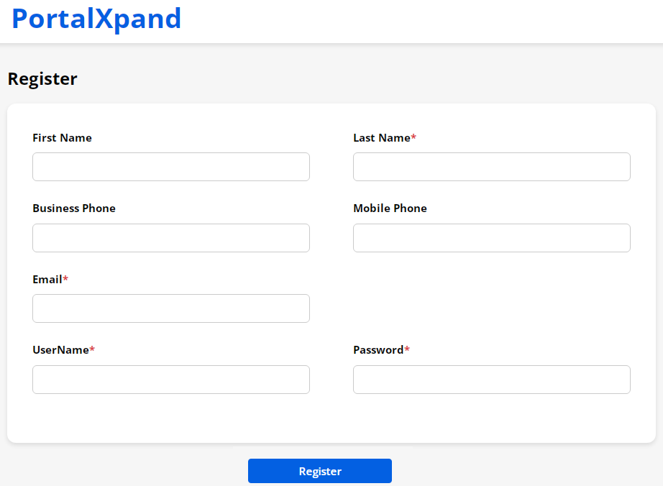The width and height of the screenshot is (663, 486).
Task: Focus the First Name input field
Action: [x=170, y=167]
